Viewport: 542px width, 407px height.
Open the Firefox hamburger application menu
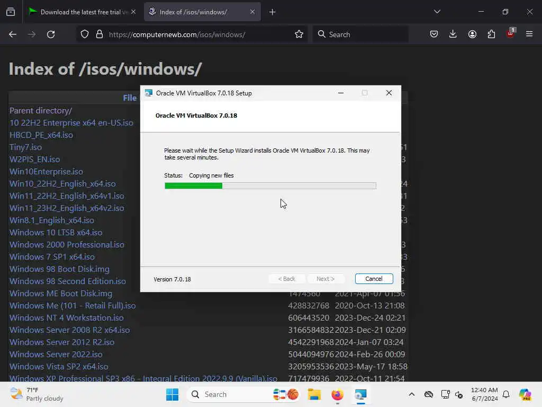(x=529, y=34)
